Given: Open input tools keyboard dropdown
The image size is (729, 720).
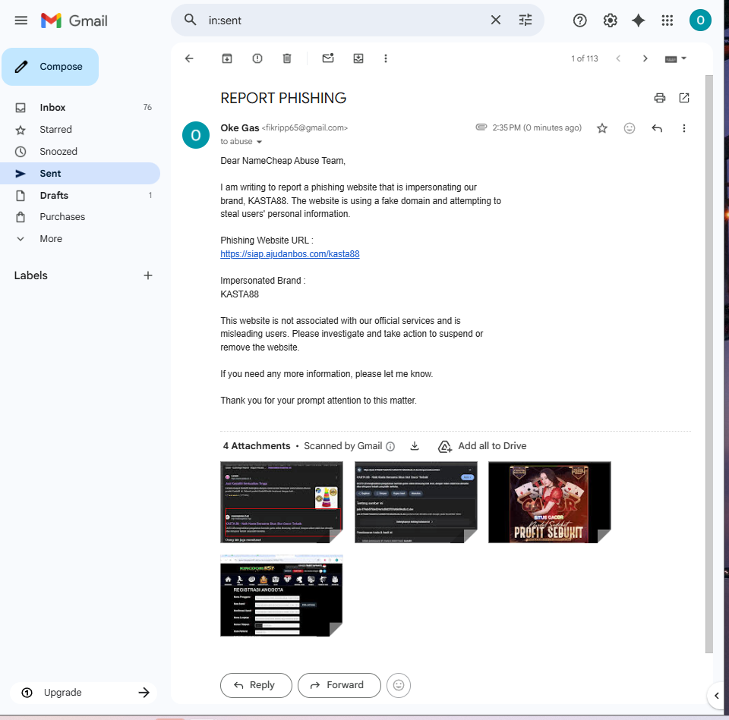Looking at the screenshot, I should [676, 58].
